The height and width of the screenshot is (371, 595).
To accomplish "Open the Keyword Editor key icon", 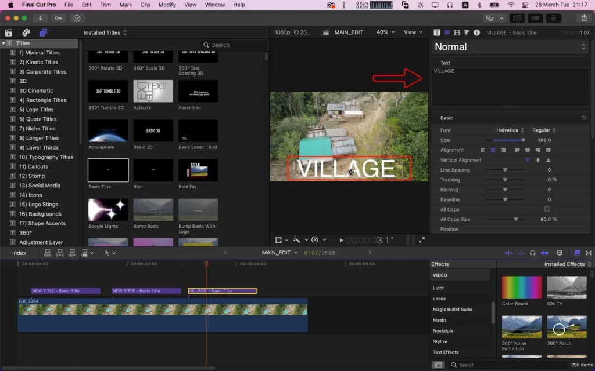I will [58, 18].
